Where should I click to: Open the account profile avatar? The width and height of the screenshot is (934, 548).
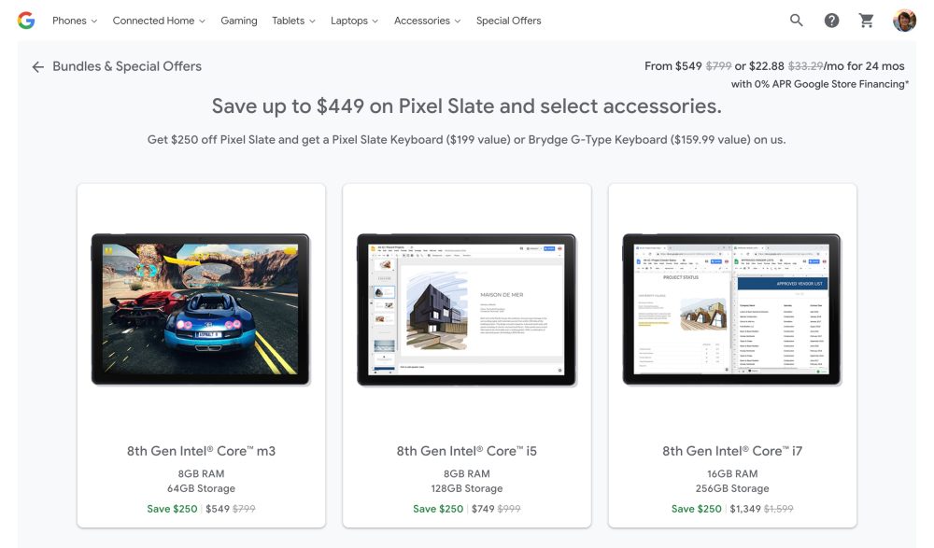click(x=904, y=21)
